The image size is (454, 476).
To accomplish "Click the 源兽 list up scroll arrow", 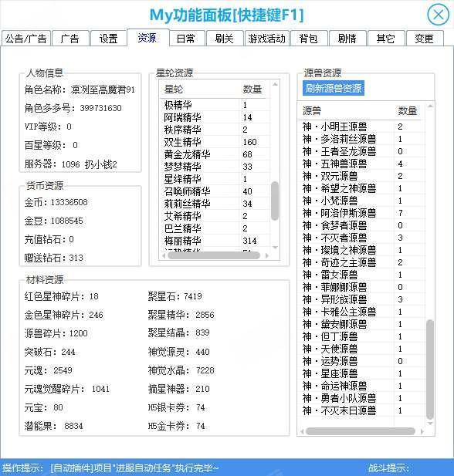I will tap(430, 106).
